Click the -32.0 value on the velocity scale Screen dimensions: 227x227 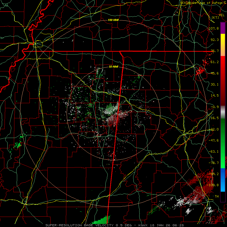tap(214, 129)
